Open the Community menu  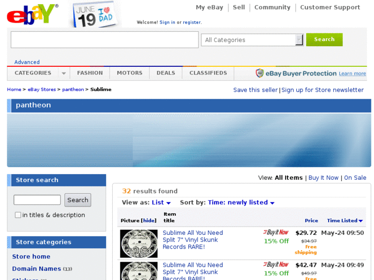tap(272, 7)
